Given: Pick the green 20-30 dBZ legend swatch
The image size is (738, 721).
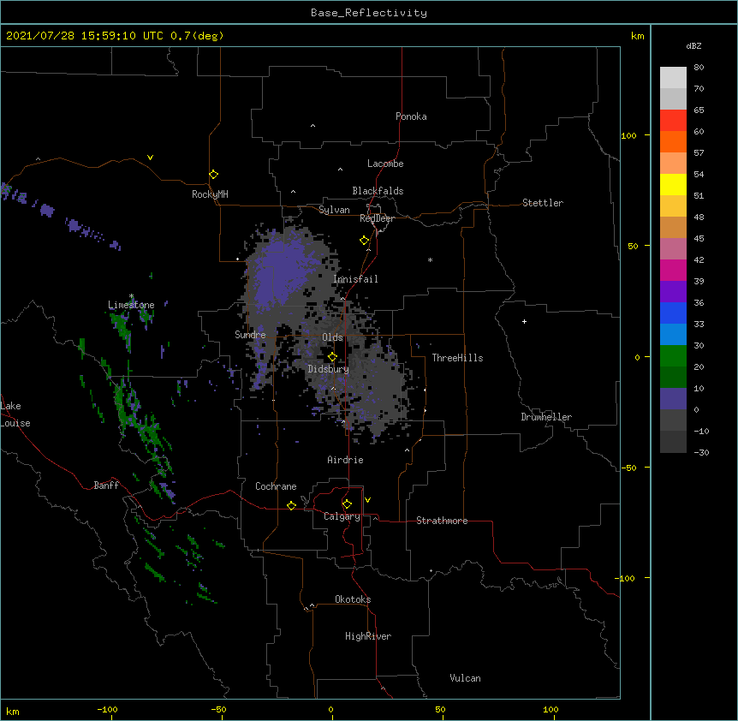Looking at the screenshot, I should pyautogui.click(x=673, y=356).
